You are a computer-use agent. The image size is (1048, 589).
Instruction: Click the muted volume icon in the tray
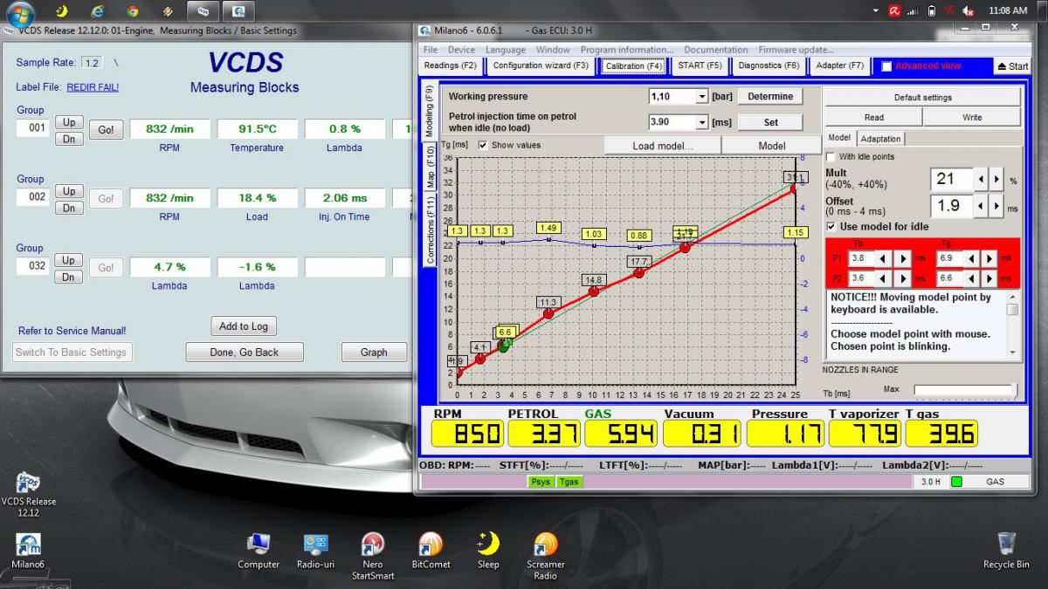969,11
